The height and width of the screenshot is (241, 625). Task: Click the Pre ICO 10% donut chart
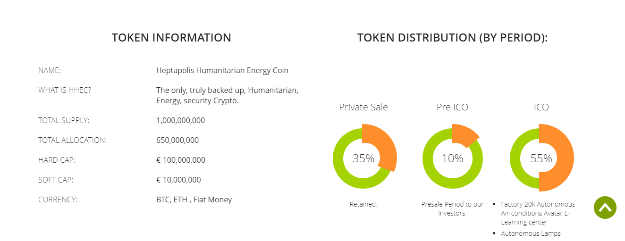point(452,158)
